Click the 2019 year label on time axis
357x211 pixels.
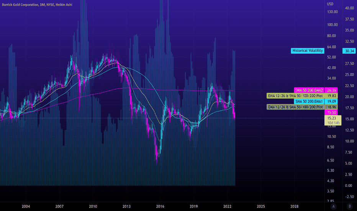point(194,206)
